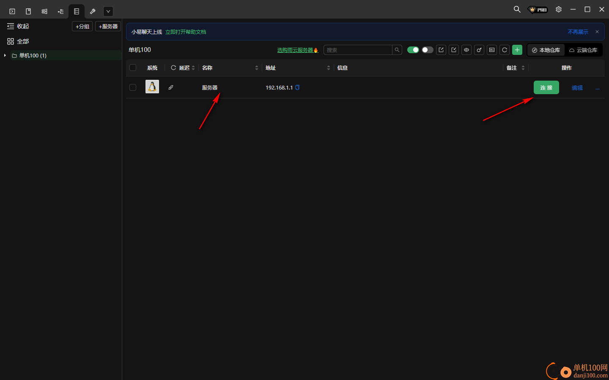
Task: Click green plus add server icon
Action: click(517, 50)
